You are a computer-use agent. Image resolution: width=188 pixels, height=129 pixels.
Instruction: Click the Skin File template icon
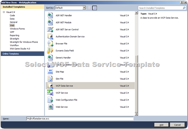[50, 79]
